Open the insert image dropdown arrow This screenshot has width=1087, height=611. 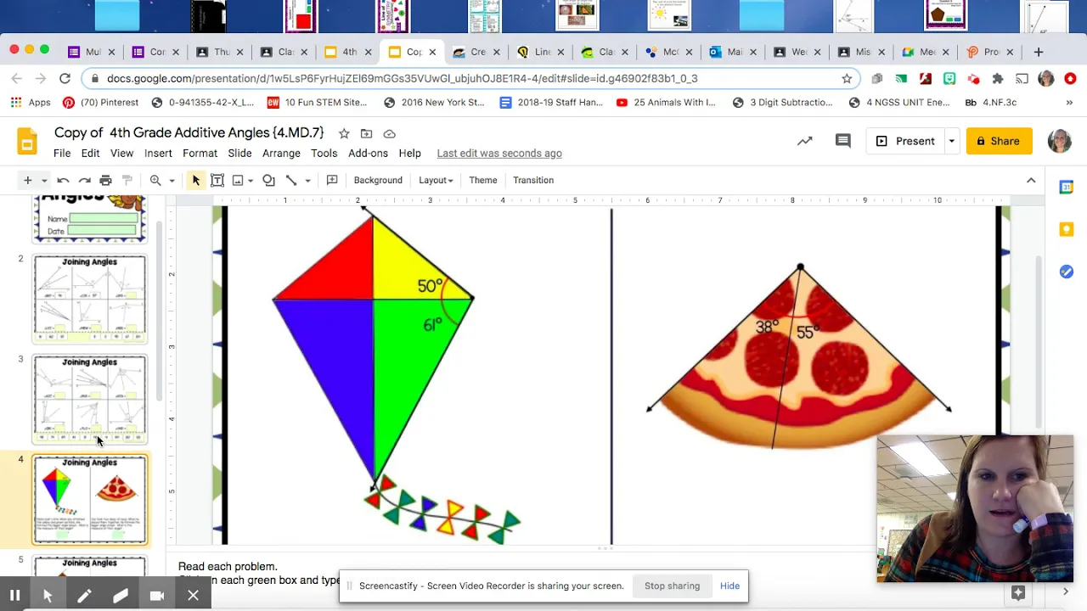pos(251,180)
